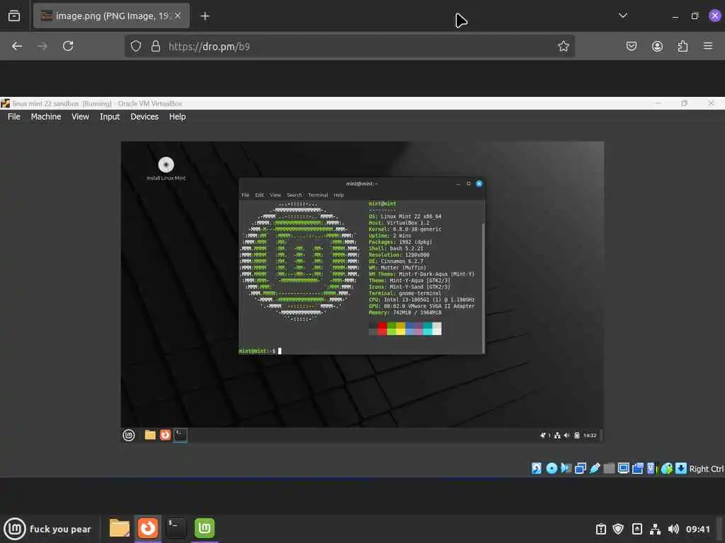Image resolution: width=725 pixels, height=543 pixels.
Task: Open VirtualBox Machine menu
Action: pos(46,117)
